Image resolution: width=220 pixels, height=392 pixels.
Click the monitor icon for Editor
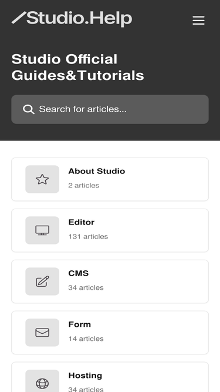(42, 230)
